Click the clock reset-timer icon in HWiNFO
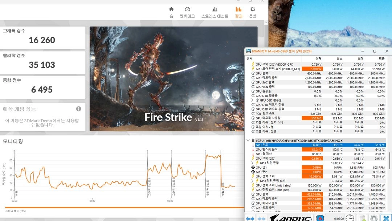The height and width of the screenshot is (221, 392). 350,218
